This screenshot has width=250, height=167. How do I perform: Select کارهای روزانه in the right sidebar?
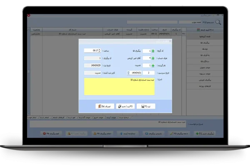click(205, 86)
